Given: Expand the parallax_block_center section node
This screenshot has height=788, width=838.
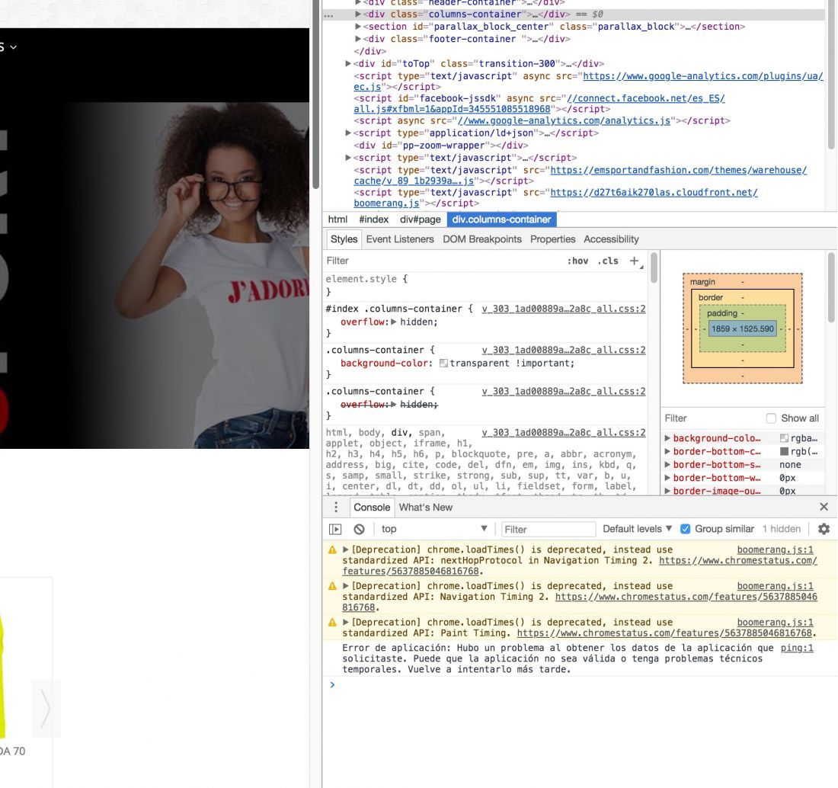Looking at the screenshot, I should coord(358,27).
